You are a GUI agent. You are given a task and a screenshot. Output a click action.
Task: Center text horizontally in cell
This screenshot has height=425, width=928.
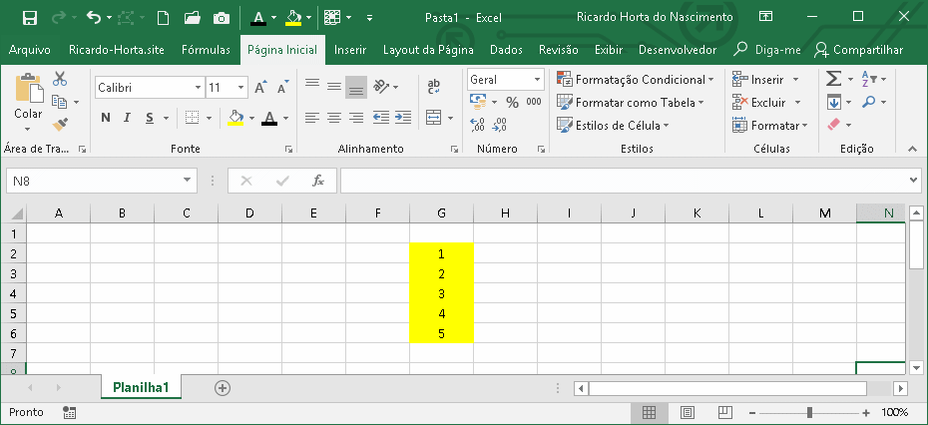pyautogui.click(x=334, y=118)
